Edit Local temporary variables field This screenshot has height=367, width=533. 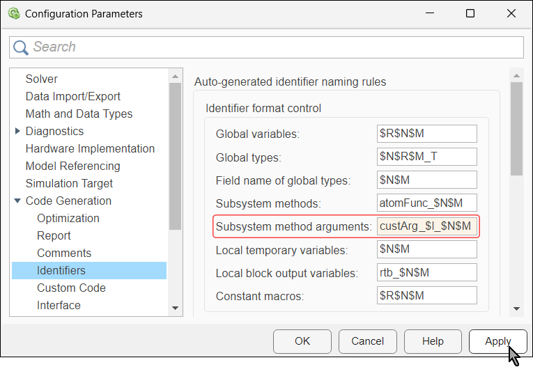point(426,249)
